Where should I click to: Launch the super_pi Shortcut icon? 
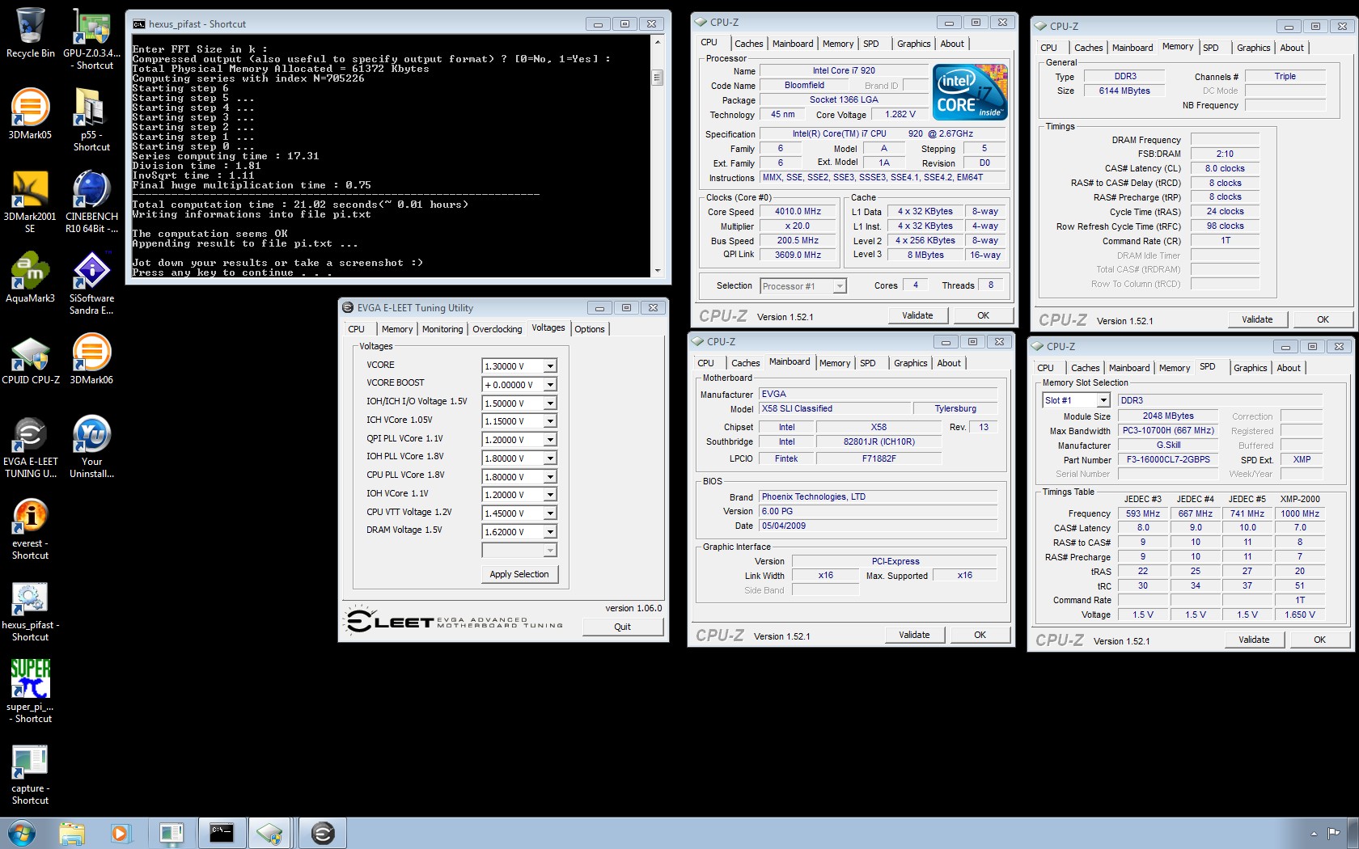tap(30, 692)
